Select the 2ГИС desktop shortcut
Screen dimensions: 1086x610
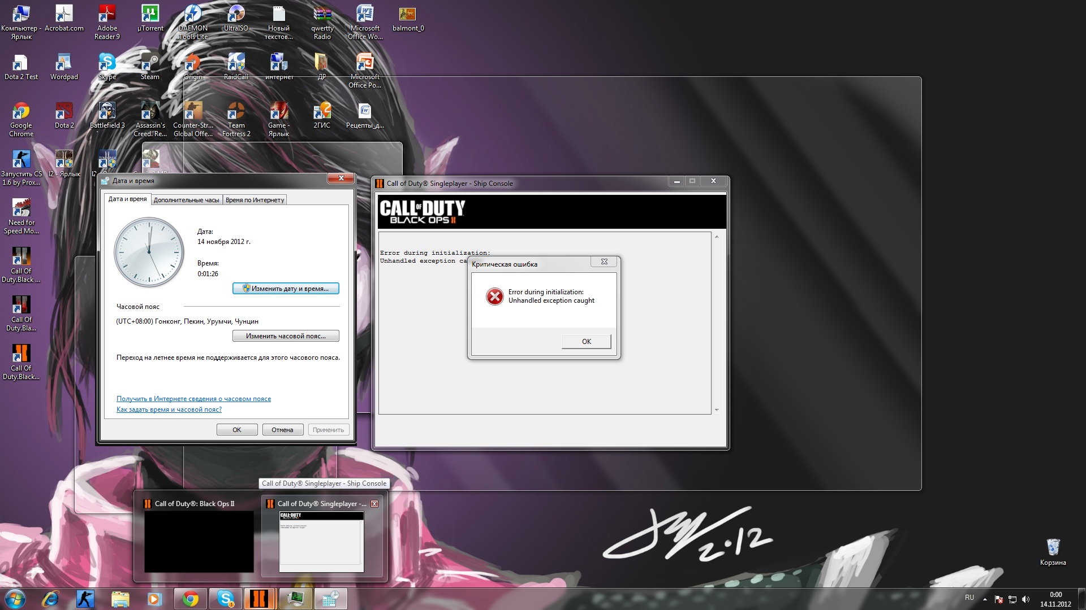[322, 116]
